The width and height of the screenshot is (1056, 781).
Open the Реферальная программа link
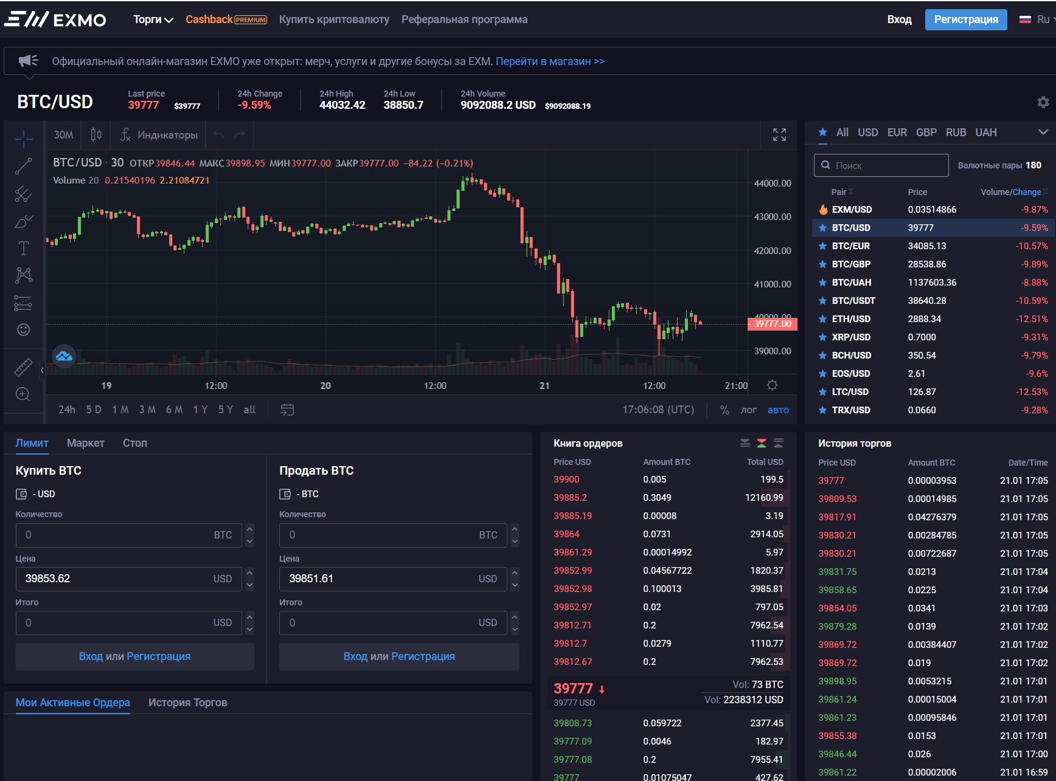pos(465,19)
